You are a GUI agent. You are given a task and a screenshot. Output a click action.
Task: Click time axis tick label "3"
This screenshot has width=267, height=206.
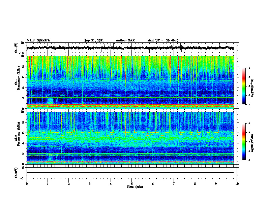[x=90, y=184]
